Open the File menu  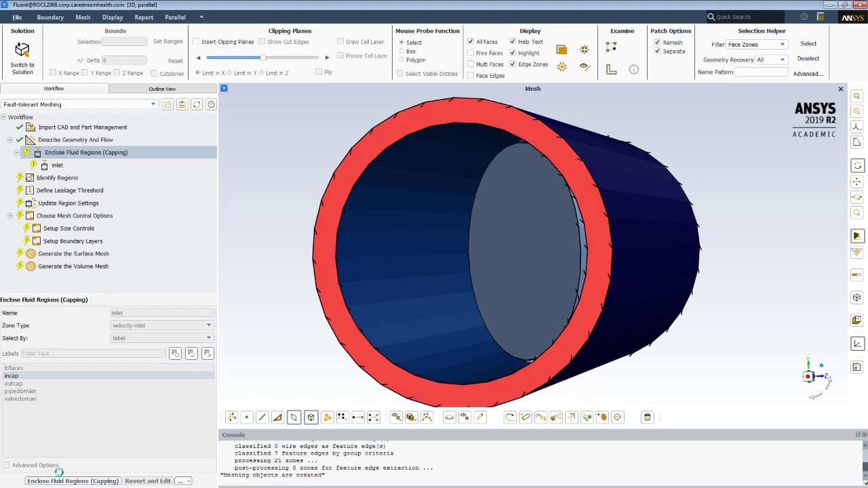pos(17,17)
